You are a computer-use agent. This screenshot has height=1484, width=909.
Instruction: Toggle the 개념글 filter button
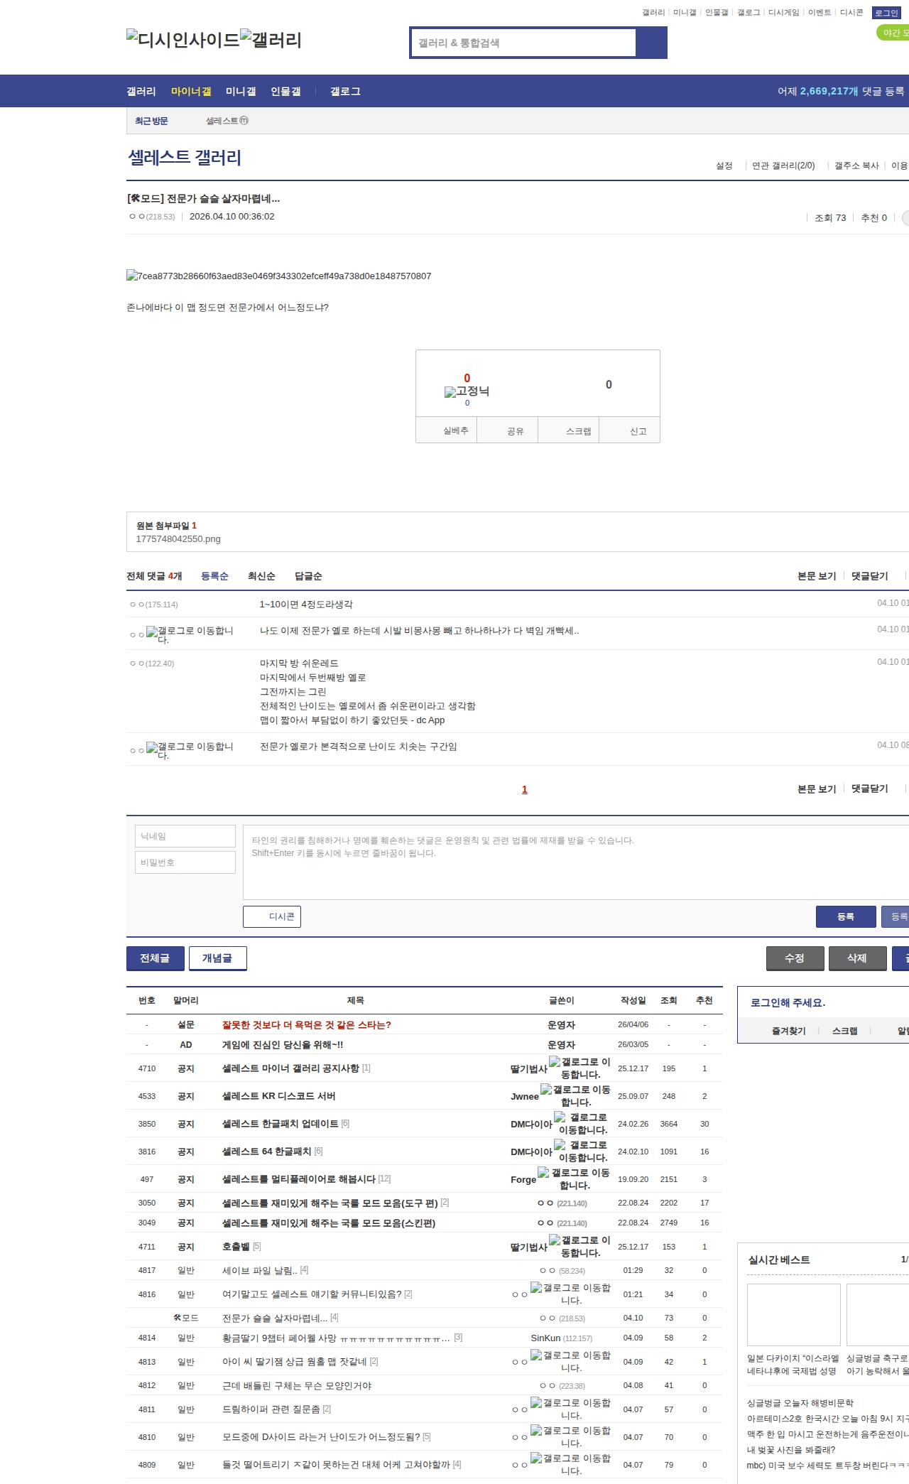pyautogui.click(x=217, y=958)
